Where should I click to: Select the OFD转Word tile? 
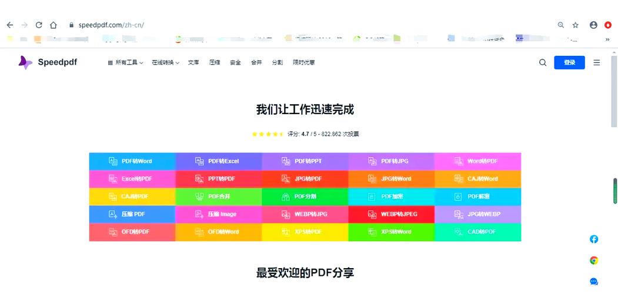[x=219, y=232]
